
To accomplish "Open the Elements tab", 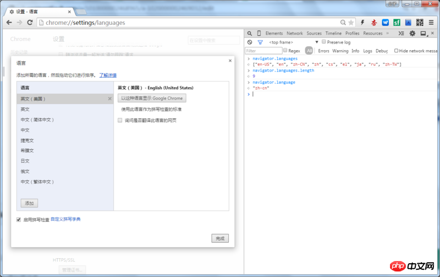I will [274, 33].
